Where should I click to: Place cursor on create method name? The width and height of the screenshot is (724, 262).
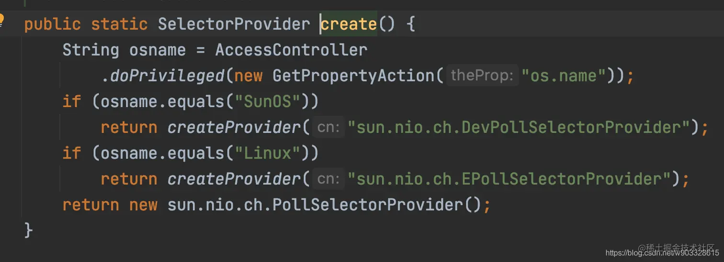tap(349, 24)
